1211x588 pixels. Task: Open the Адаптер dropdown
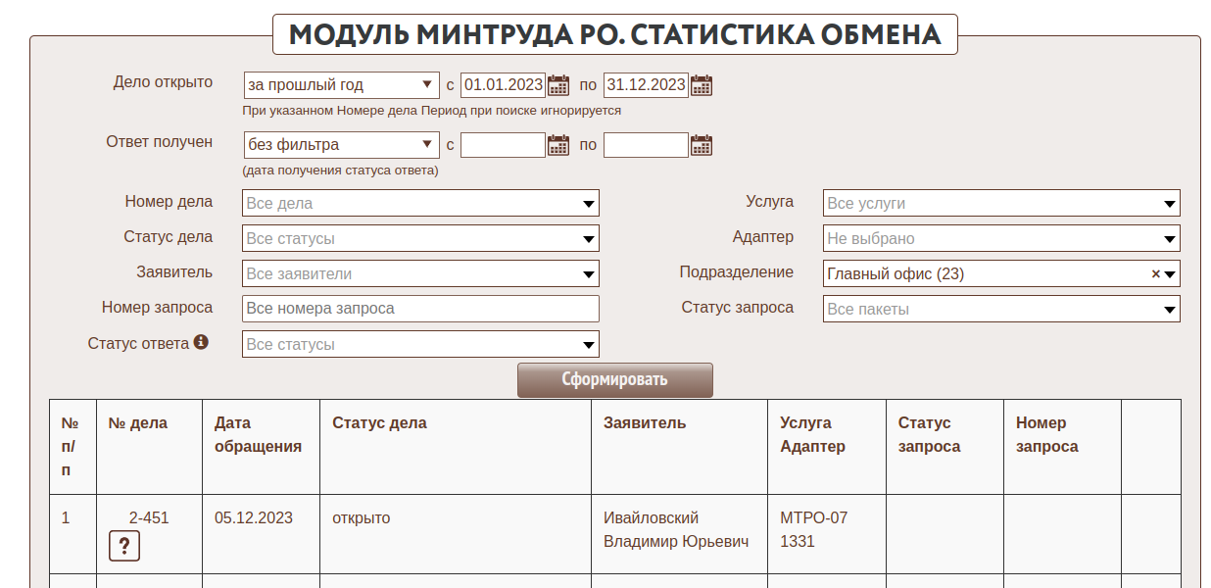point(1000,239)
